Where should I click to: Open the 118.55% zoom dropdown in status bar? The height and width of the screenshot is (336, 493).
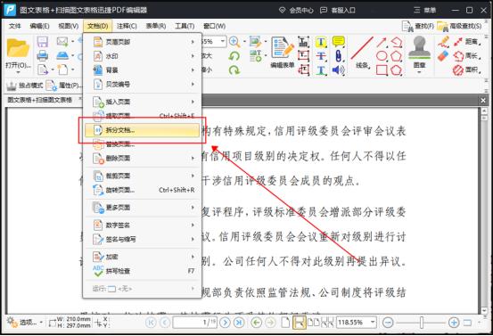tap(373, 322)
